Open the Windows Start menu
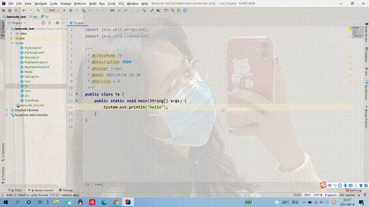This screenshot has width=369, height=207. 6,202
